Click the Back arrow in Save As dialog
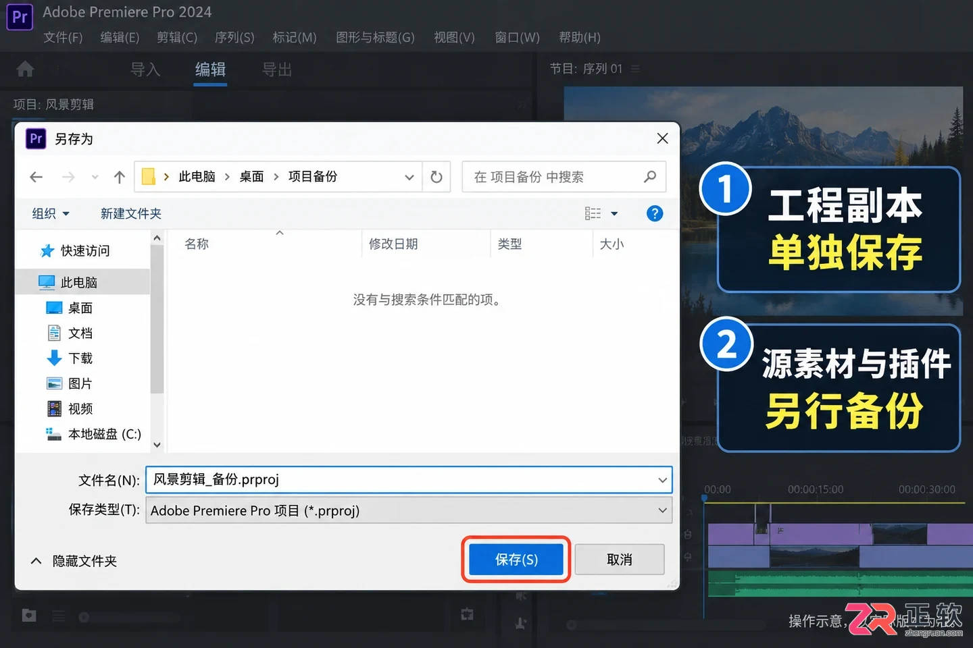Viewport: 973px width, 648px height. (36, 177)
